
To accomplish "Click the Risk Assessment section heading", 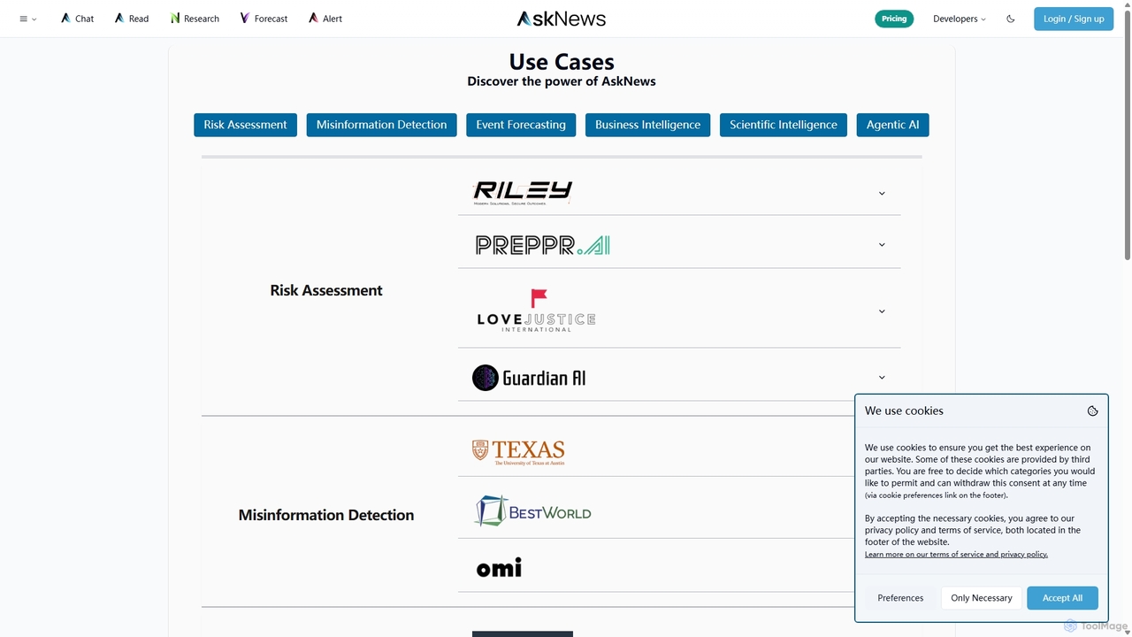I will click(x=326, y=290).
